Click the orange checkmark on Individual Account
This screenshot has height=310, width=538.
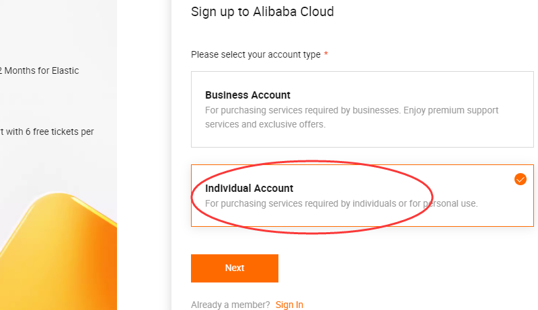point(520,179)
